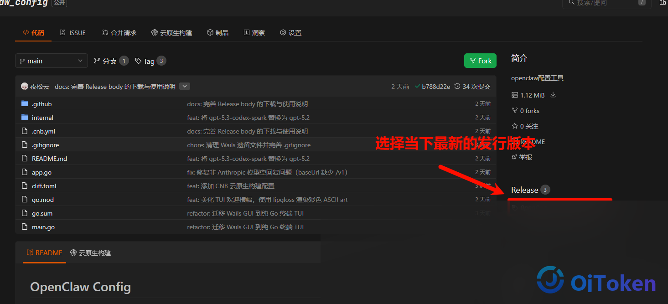Screen dimensions: 668x304
Task: Click the green commit status check mark
Action: (417, 87)
